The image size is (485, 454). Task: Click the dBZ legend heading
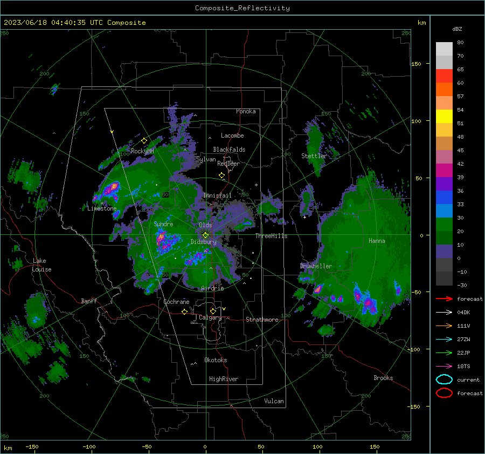click(x=457, y=29)
